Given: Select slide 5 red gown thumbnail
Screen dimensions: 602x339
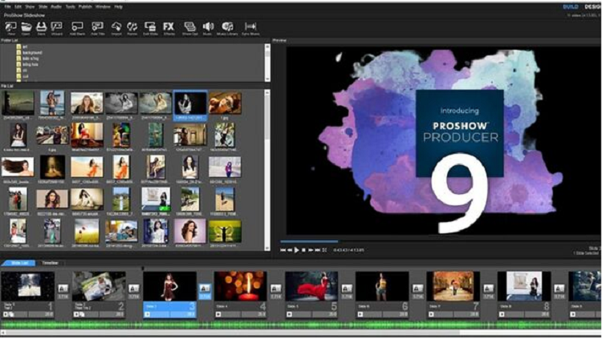Looking at the screenshot, I should [x=311, y=286].
